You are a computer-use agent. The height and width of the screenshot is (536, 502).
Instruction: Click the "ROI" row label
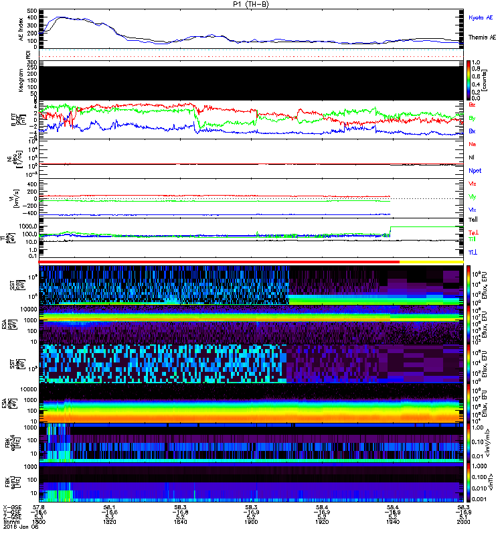click(x=28, y=54)
